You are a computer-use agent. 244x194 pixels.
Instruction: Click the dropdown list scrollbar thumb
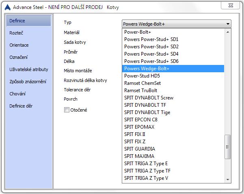coord(228,147)
